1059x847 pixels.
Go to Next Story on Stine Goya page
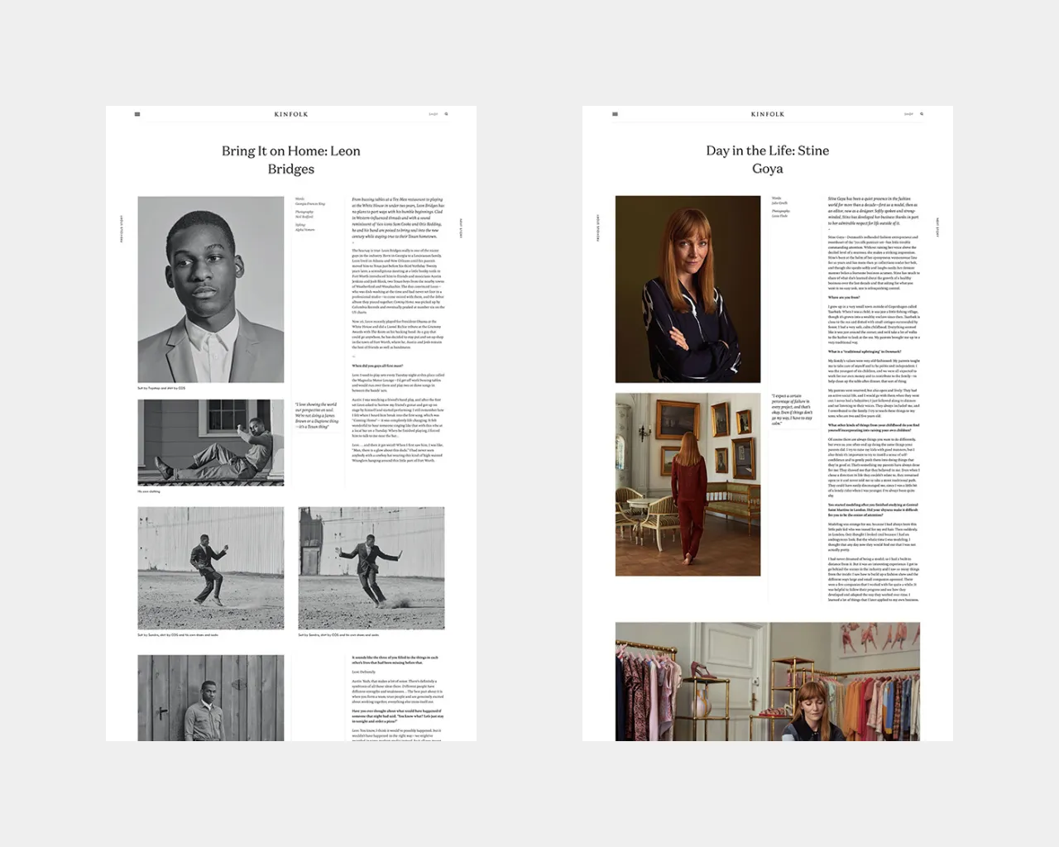coord(937,227)
